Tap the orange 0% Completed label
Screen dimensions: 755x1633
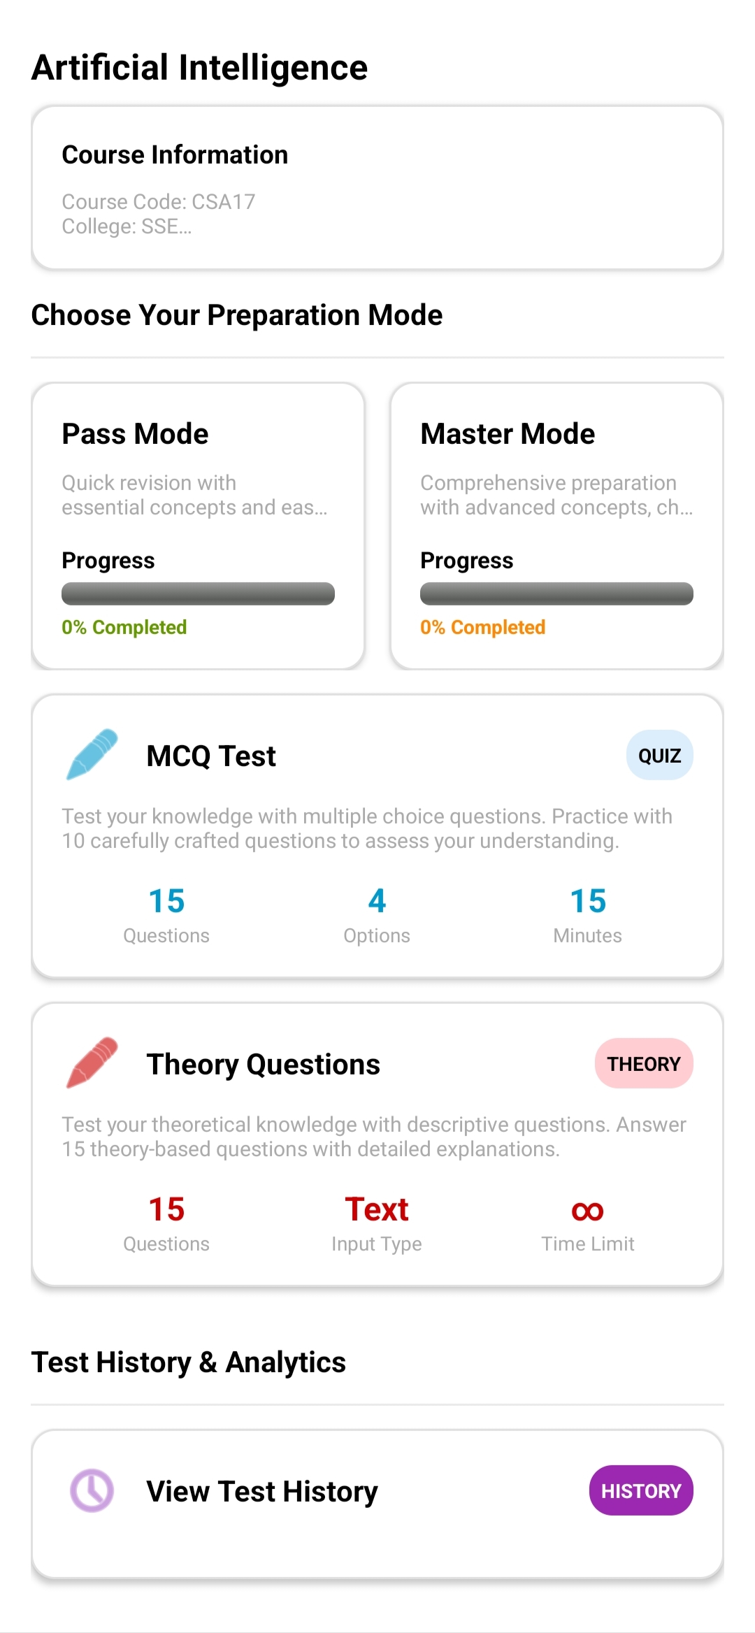pyautogui.click(x=482, y=627)
